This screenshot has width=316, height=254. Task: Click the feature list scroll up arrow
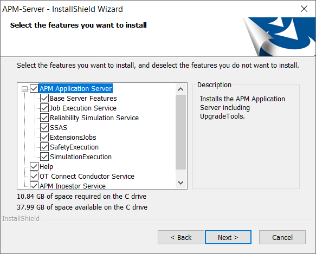click(x=181, y=89)
